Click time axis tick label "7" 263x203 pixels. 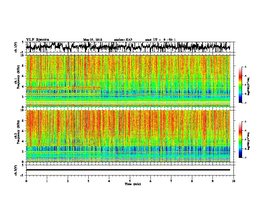point(171,181)
